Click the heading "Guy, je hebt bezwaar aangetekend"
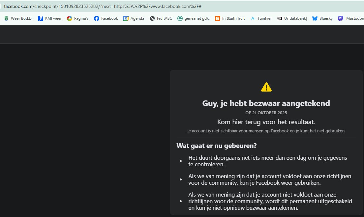 266,103
